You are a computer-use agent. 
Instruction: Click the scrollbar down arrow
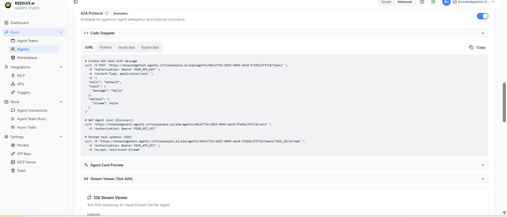[504, 213]
